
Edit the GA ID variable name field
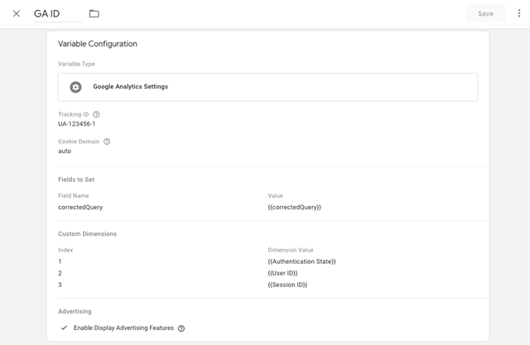(58, 13)
